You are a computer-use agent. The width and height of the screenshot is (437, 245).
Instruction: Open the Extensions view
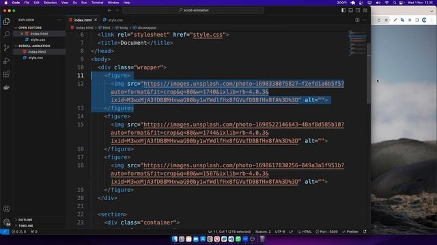(x=6, y=74)
